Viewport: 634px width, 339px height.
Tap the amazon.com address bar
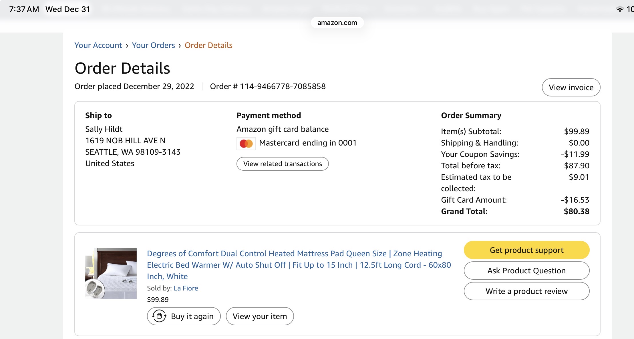pos(337,23)
